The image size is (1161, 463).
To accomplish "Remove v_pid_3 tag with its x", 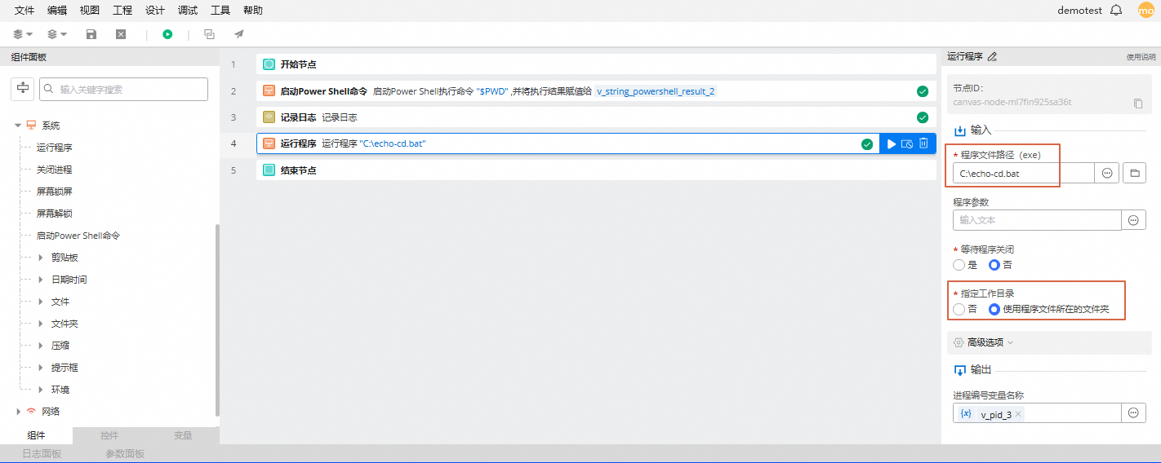I will pyautogui.click(x=1018, y=415).
